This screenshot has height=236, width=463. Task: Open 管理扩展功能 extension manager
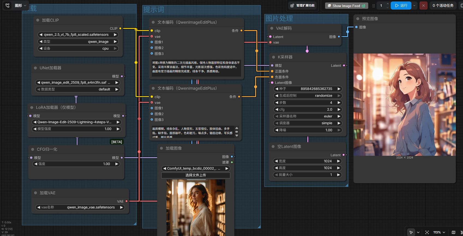[303, 5]
